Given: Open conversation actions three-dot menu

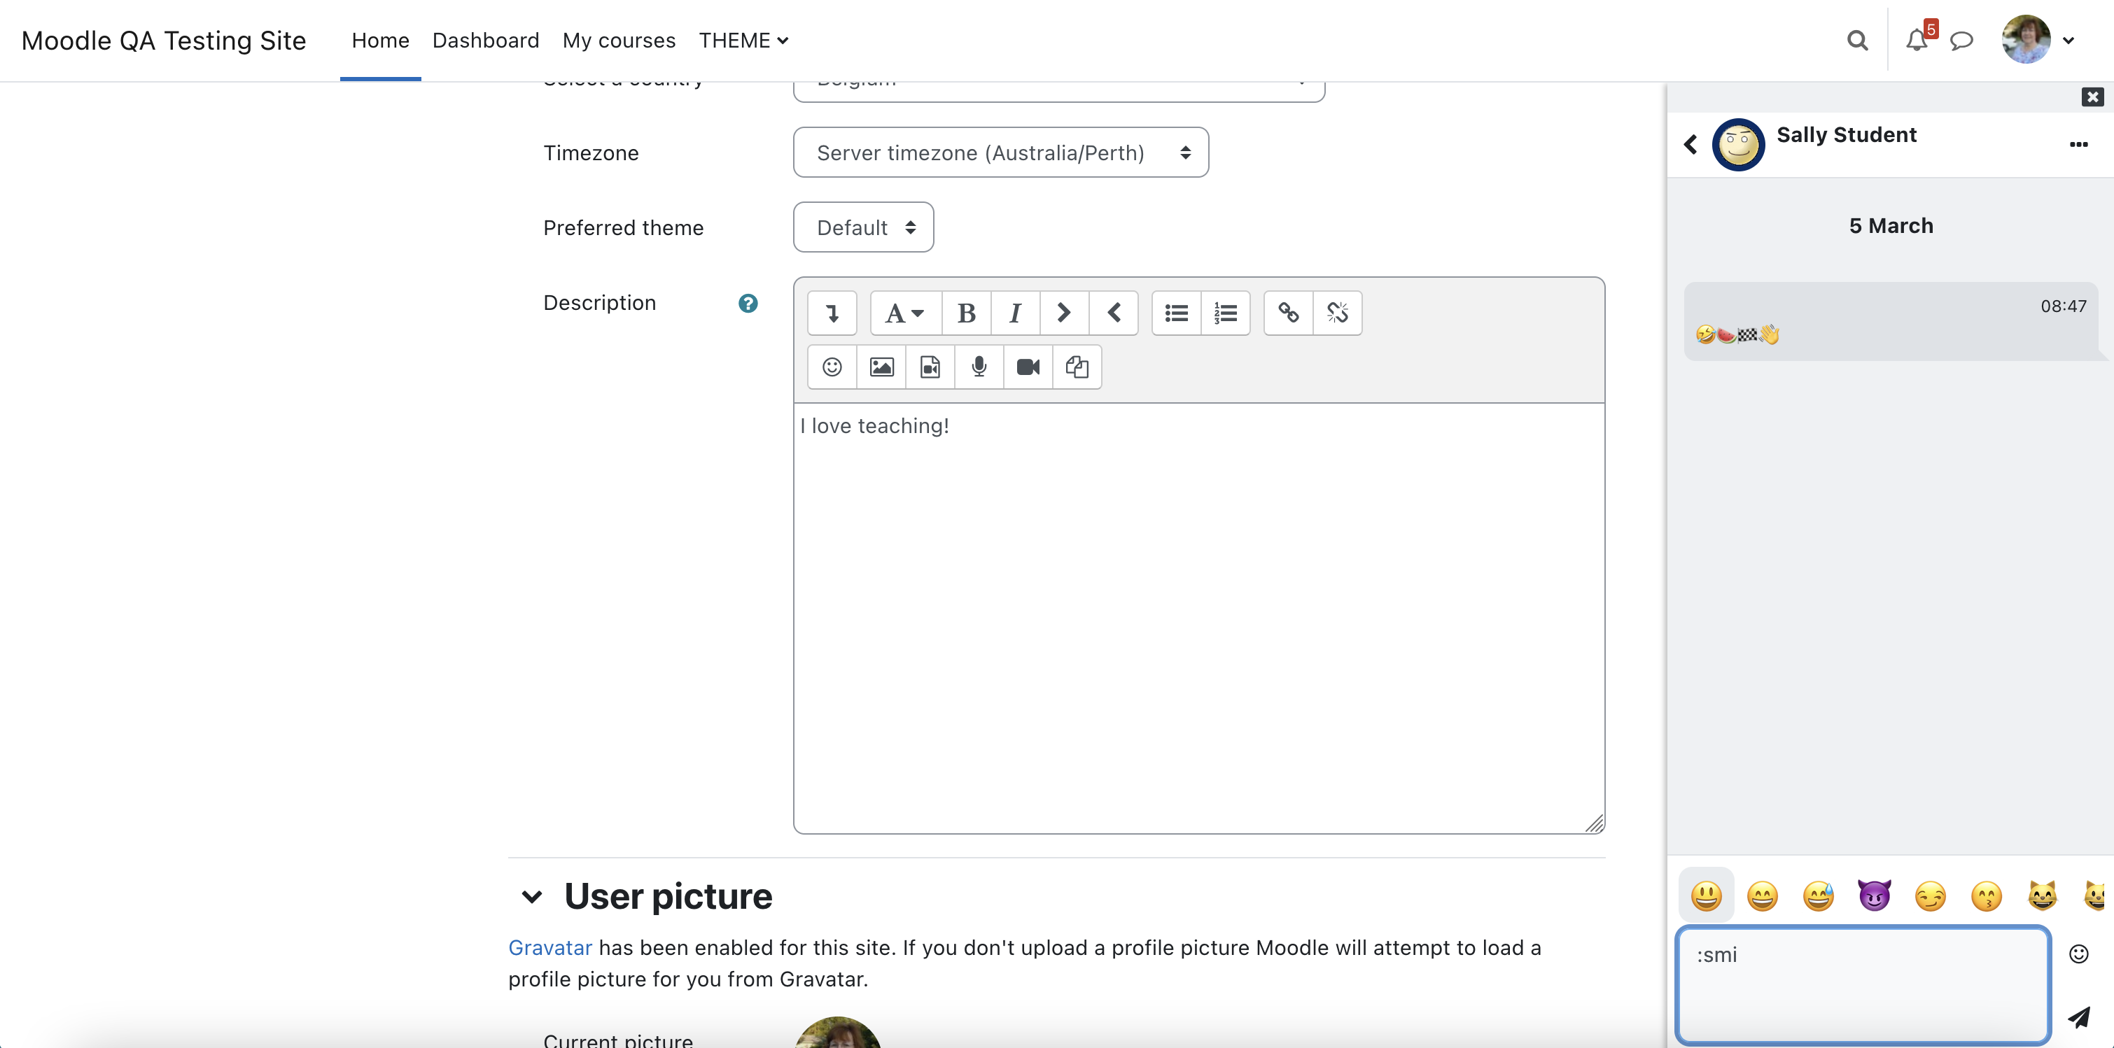Looking at the screenshot, I should [x=2078, y=145].
